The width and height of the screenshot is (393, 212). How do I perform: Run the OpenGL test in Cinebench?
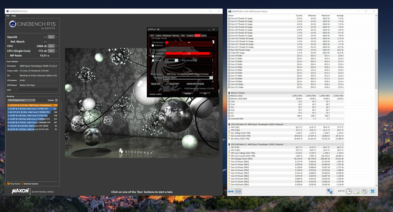click(51, 37)
